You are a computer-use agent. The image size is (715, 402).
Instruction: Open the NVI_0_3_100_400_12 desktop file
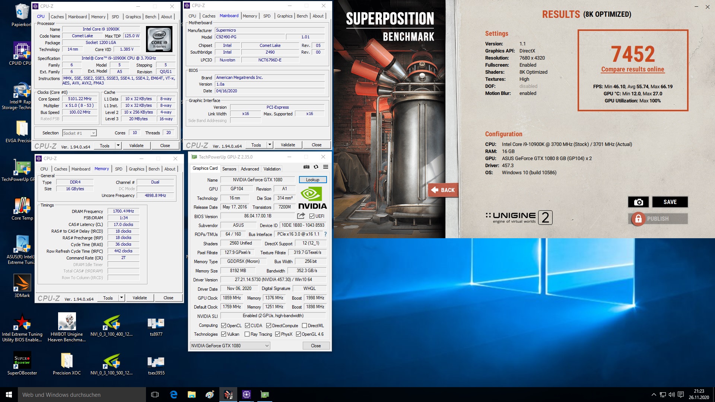(x=111, y=325)
